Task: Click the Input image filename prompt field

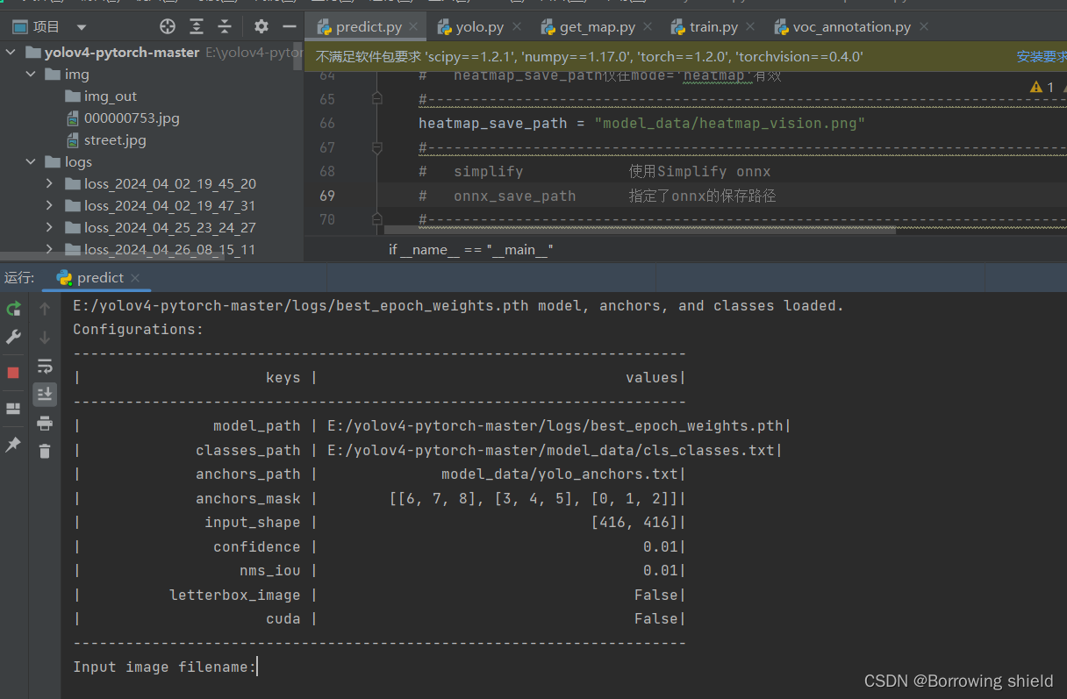Action: (x=165, y=667)
